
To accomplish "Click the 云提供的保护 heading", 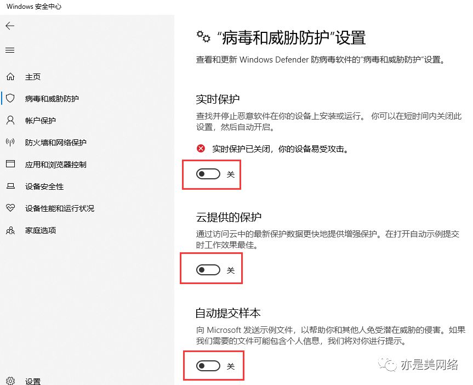I will 229,217.
